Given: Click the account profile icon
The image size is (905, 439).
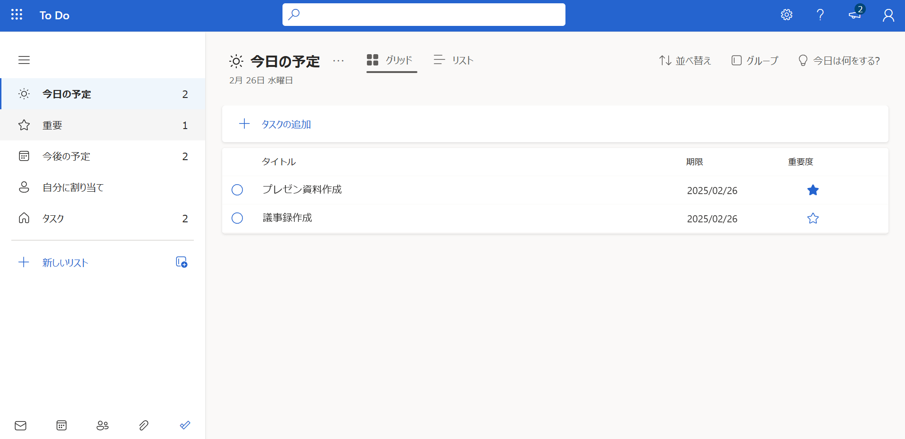Looking at the screenshot, I should coord(888,16).
